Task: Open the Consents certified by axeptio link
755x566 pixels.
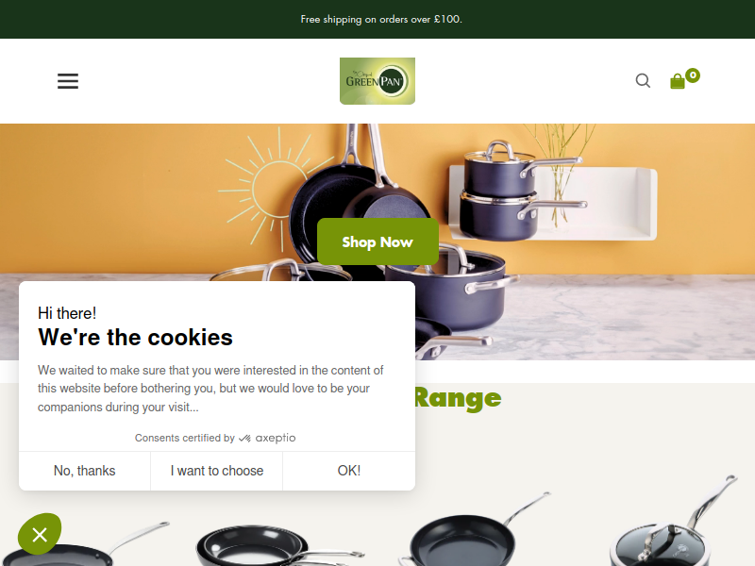Action: 215,438
